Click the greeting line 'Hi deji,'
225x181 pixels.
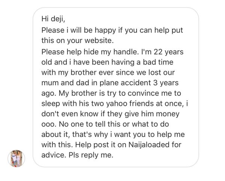[x=53, y=19]
